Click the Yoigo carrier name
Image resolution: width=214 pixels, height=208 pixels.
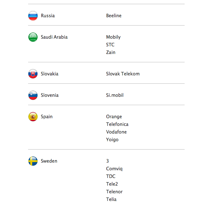tap(112, 140)
